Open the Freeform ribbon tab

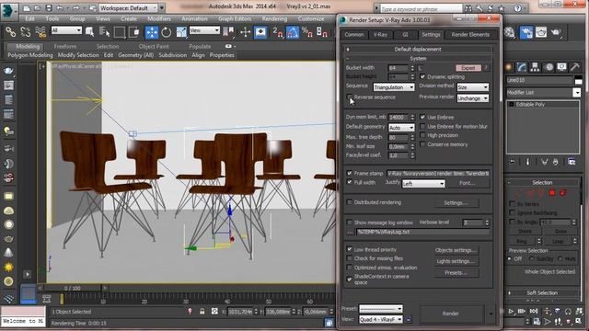[x=65, y=47]
